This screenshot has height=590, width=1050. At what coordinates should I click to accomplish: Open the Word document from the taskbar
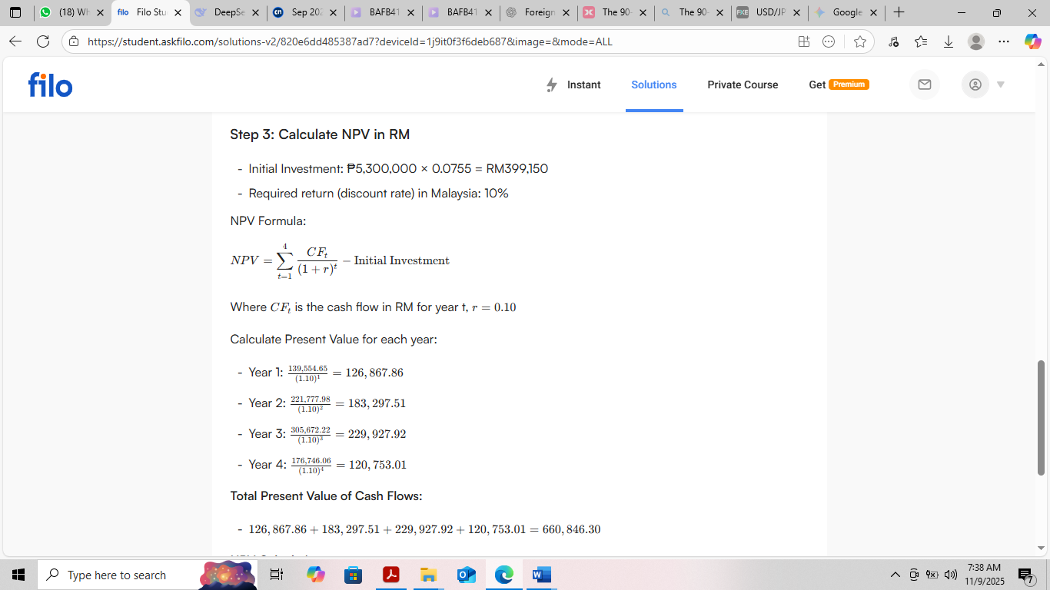click(540, 575)
